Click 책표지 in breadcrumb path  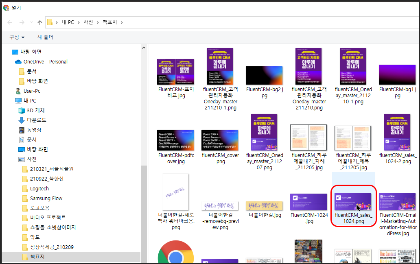tap(110, 22)
